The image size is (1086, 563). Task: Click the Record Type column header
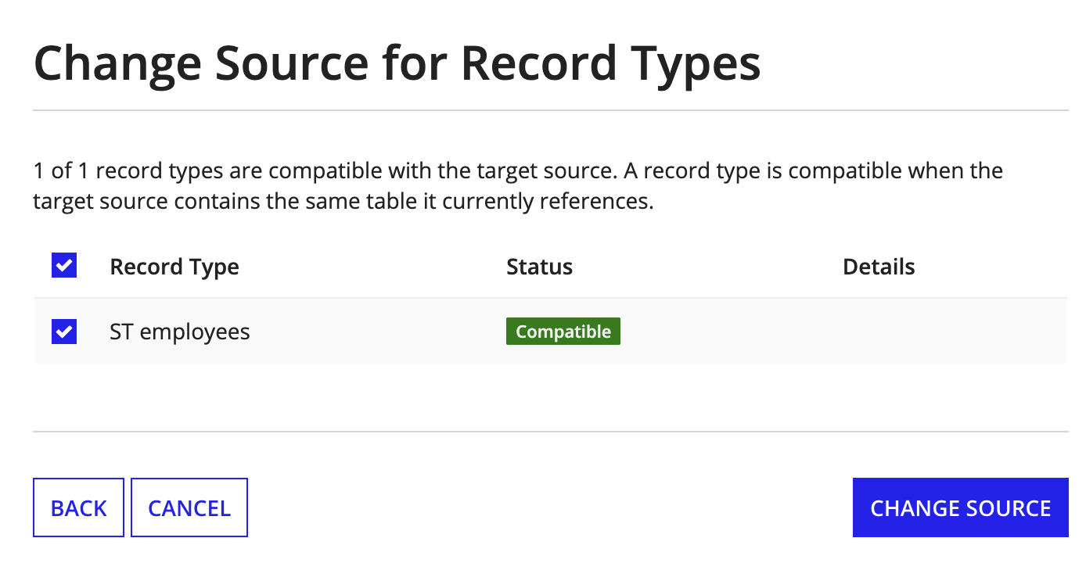point(174,267)
